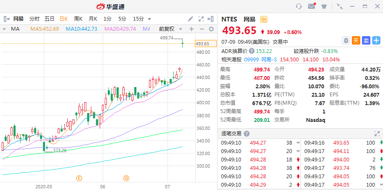Click the 融 margin badge
383x190 pixels.
click(x=264, y=19)
